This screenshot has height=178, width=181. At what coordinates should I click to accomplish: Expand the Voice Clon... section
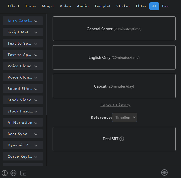[23, 77]
